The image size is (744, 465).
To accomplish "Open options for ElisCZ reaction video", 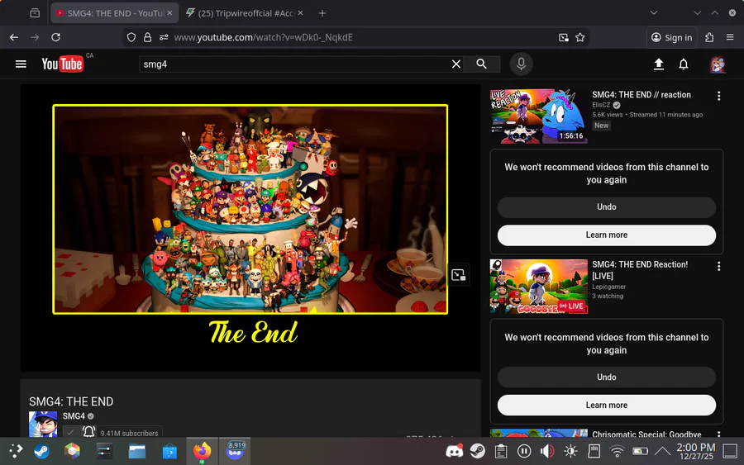I will 719,96.
